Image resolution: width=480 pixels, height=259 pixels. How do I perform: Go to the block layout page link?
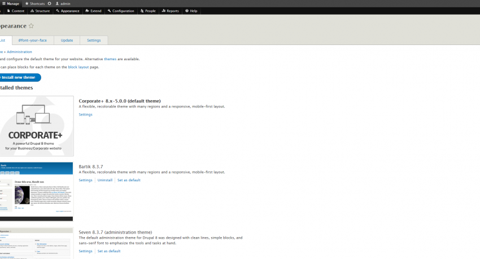click(78, 67)
